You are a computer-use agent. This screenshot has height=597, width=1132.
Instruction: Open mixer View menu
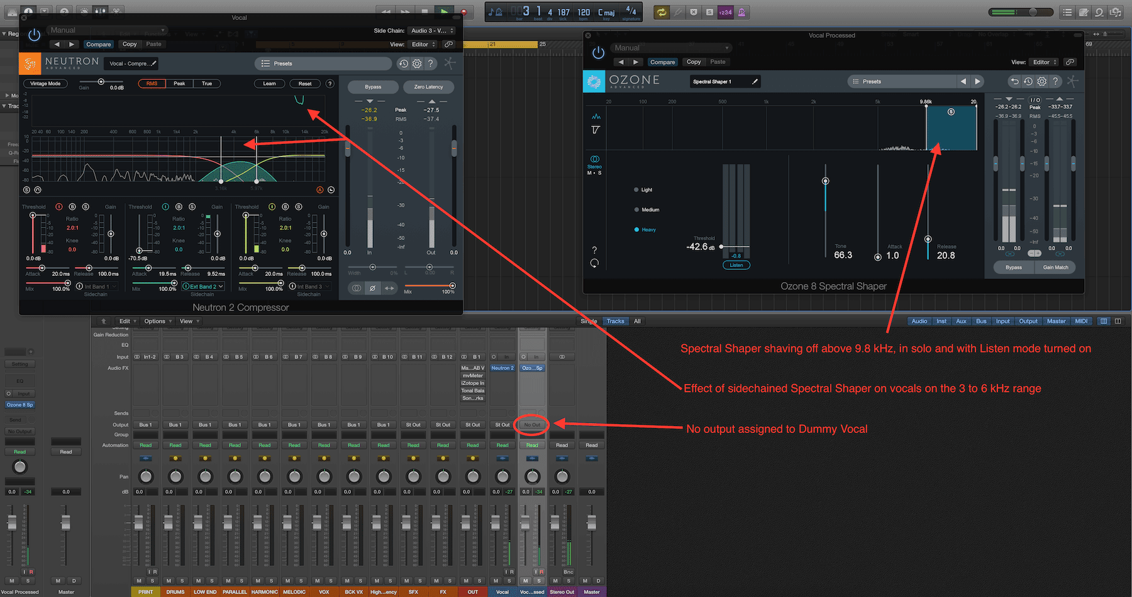pos(188,321)
